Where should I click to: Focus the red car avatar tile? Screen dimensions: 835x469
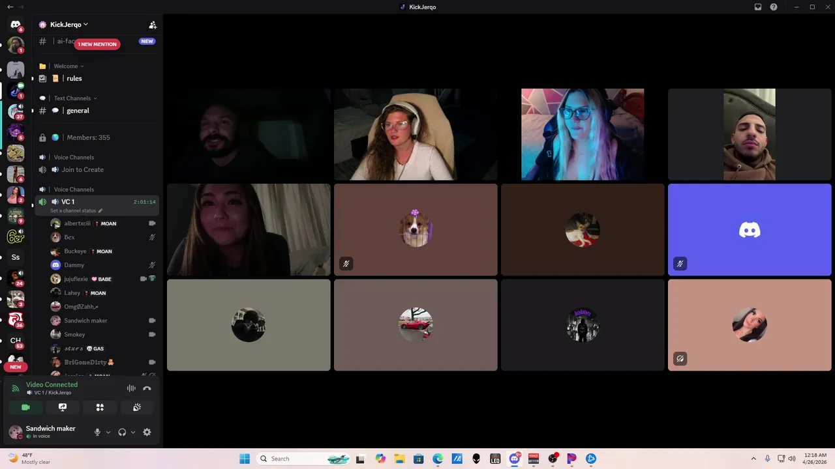point(416,325)
